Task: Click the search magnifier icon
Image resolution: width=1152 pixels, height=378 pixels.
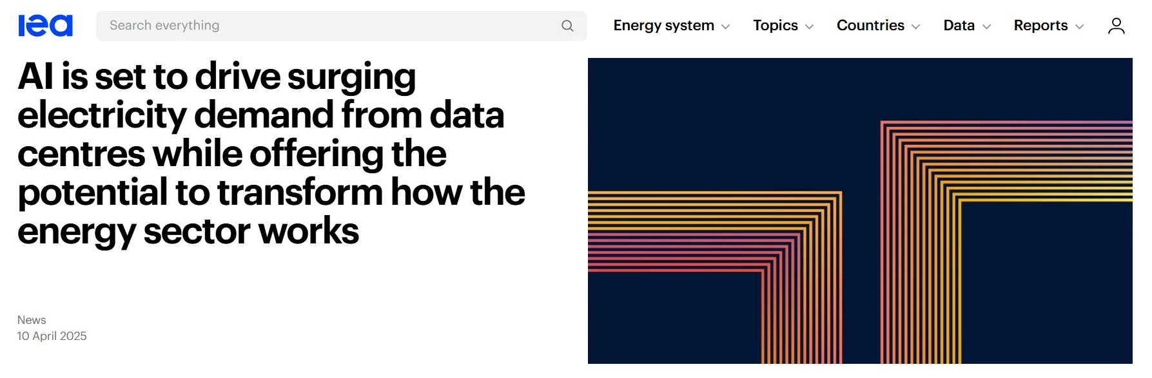Action: coord(567,25)
